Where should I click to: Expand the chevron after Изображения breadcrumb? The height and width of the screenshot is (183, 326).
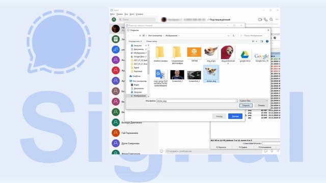click(179, 36)
